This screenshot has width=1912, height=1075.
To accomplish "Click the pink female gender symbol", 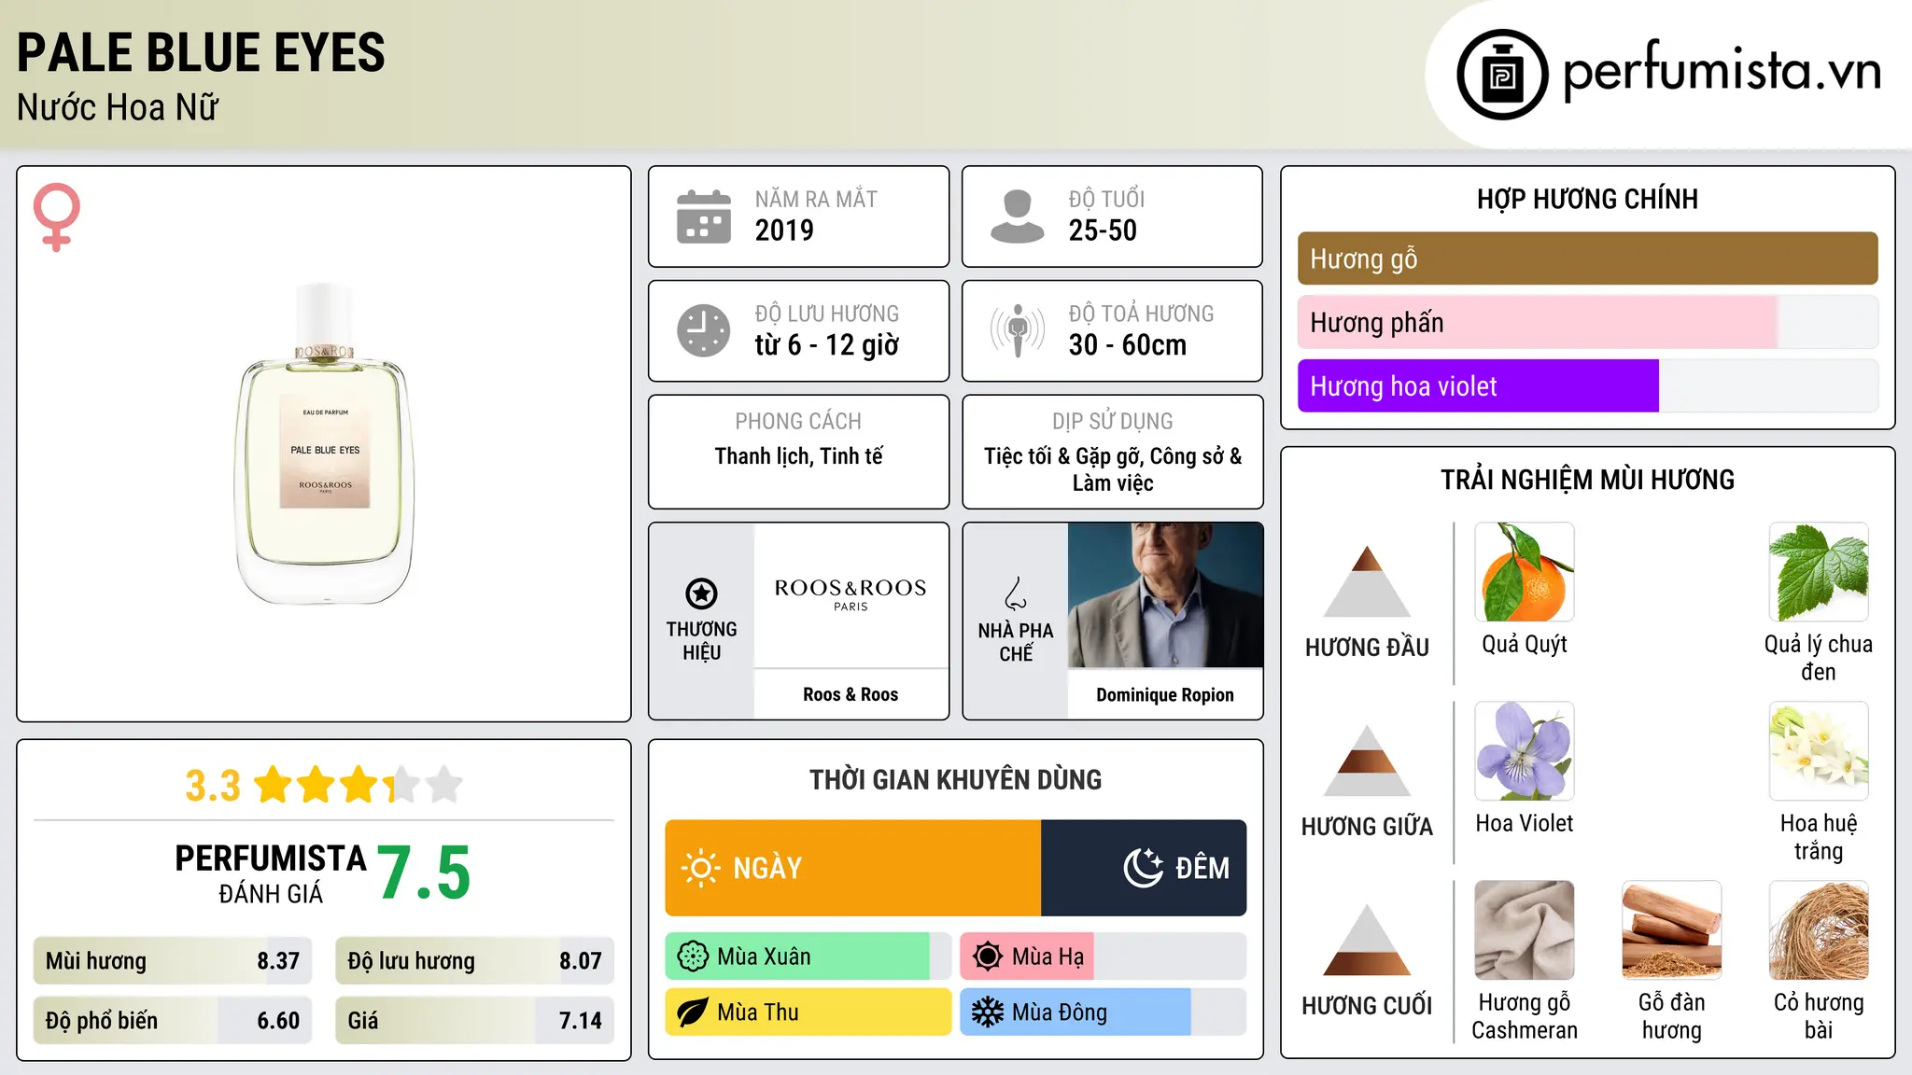I will coord(57,216).
